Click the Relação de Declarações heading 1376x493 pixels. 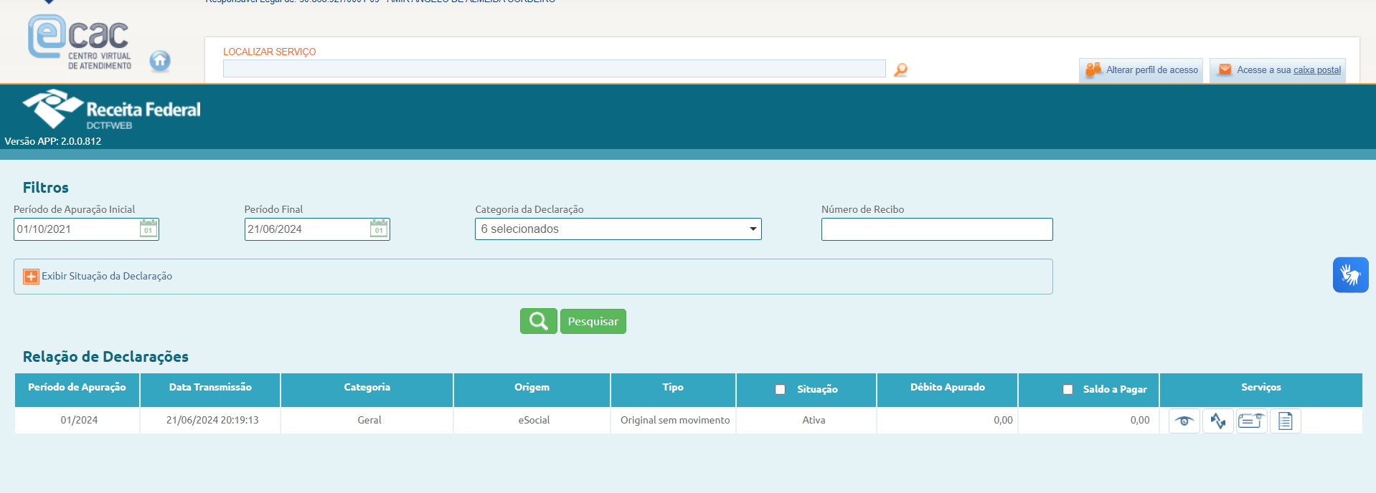coord(105,356)
